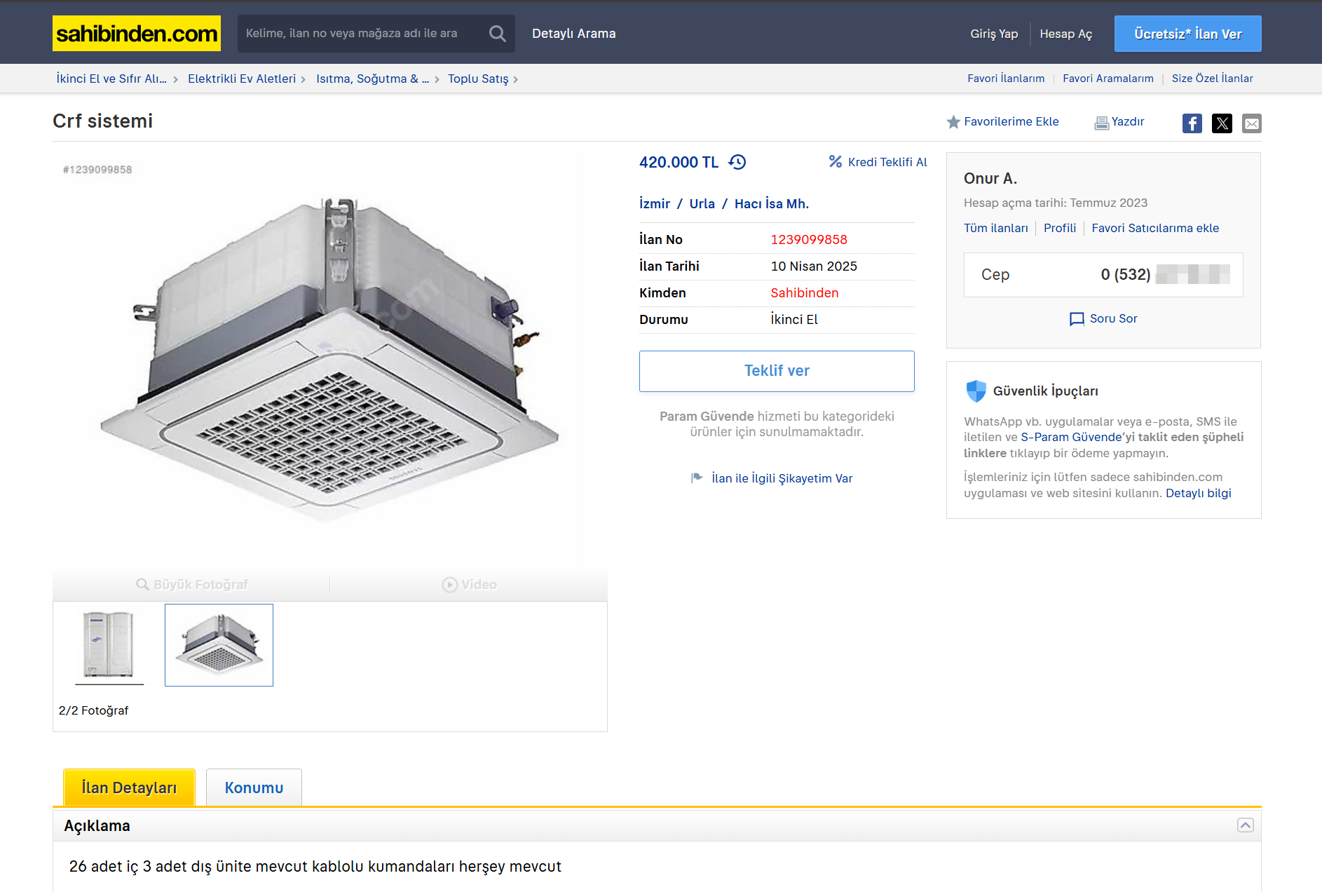Click the Ücretsiz İlan Ver button
The width and height of the screenshot is (1322, 892).
[1187, 34]
